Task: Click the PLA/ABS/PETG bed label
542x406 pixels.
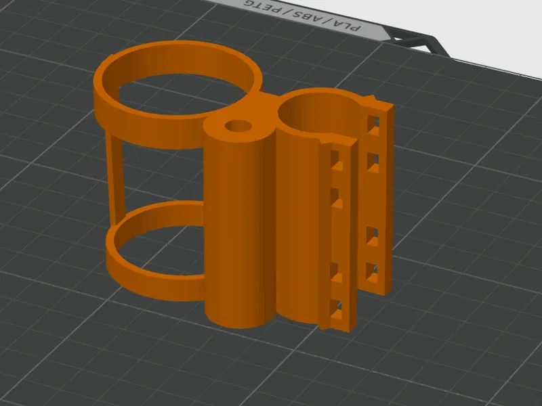Action: (x=302, y=16)
